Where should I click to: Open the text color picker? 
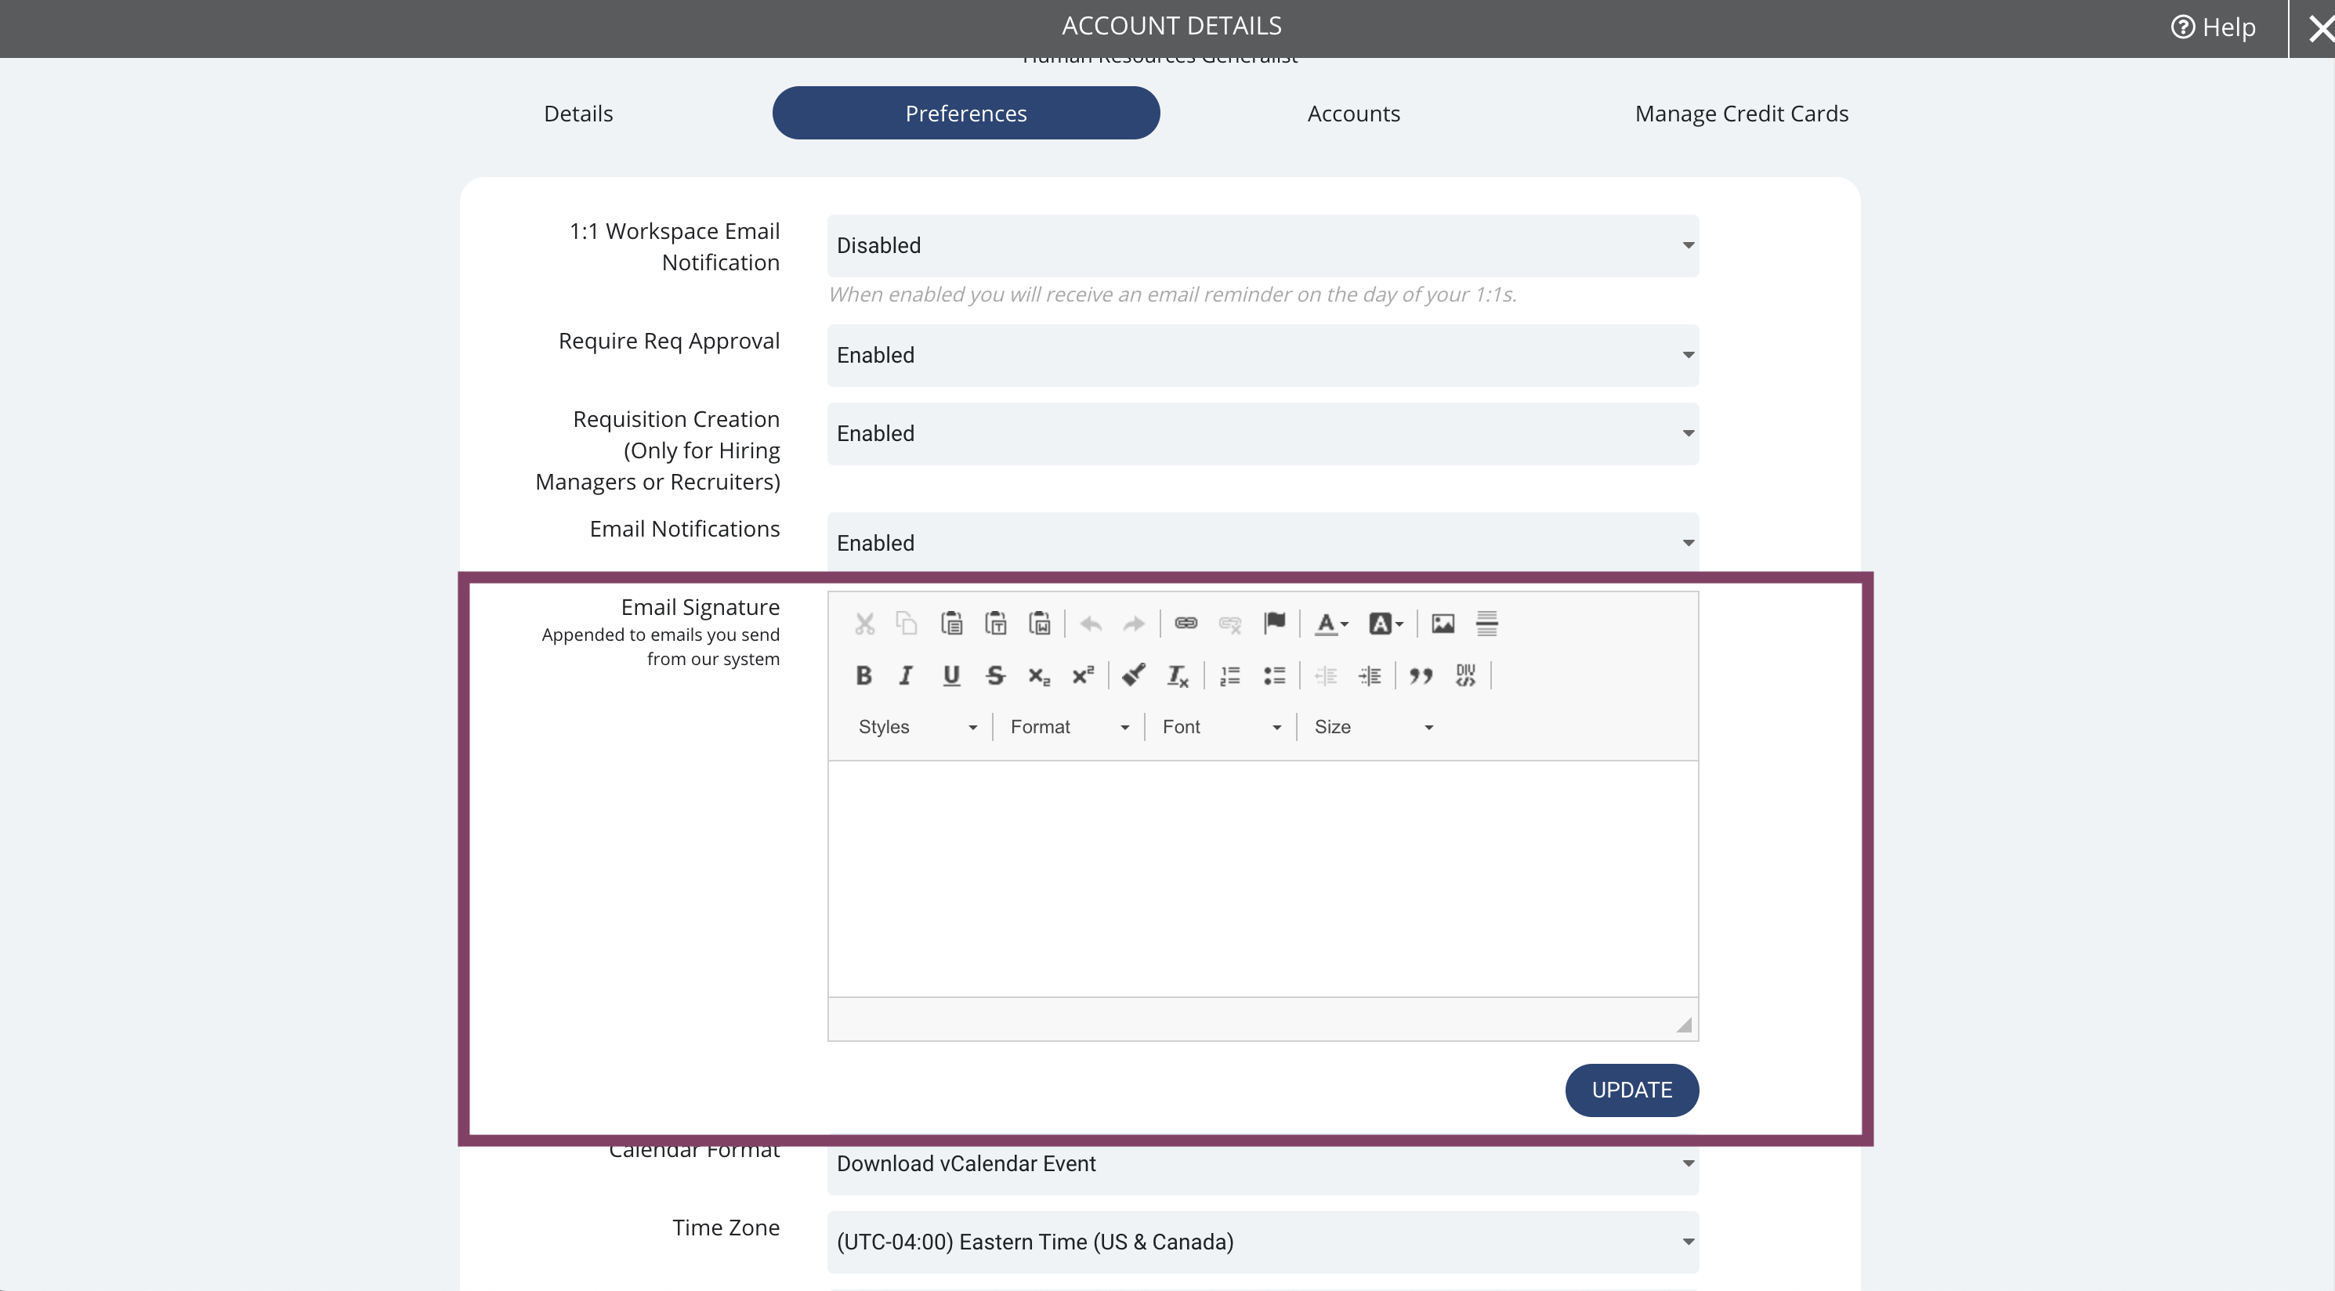1331,624
